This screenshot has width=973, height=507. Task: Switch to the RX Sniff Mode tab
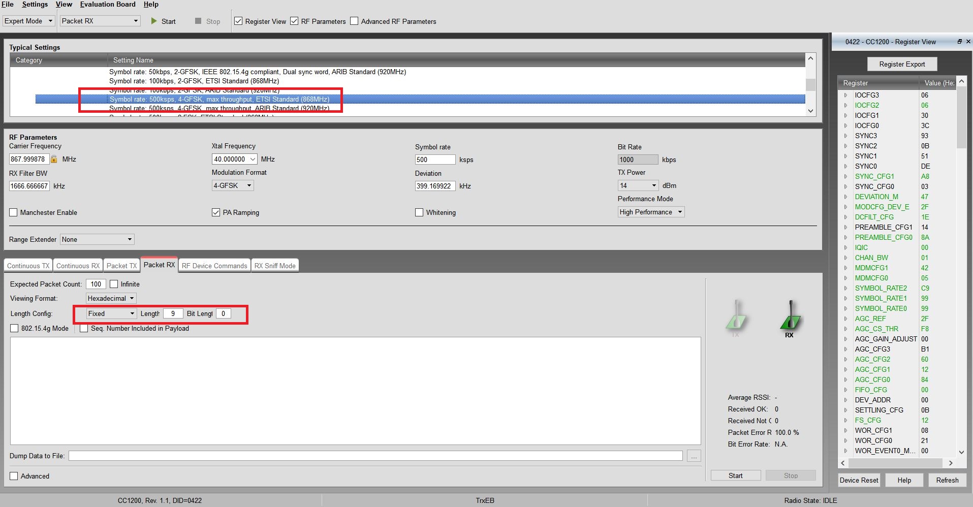275,265
